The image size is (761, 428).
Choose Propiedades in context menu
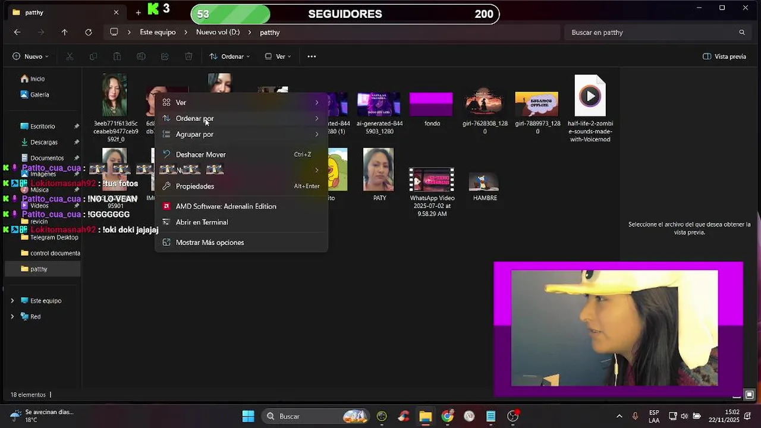[x=241, y=186]
